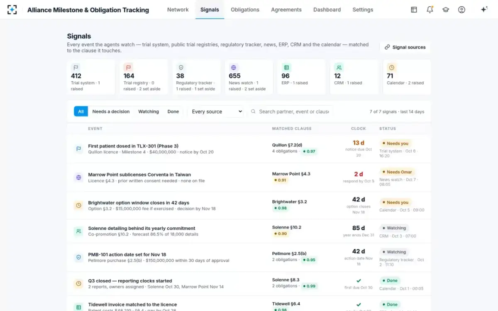
Task: Click the Trial registry red flag icon
Action: [x=128, y=67]
